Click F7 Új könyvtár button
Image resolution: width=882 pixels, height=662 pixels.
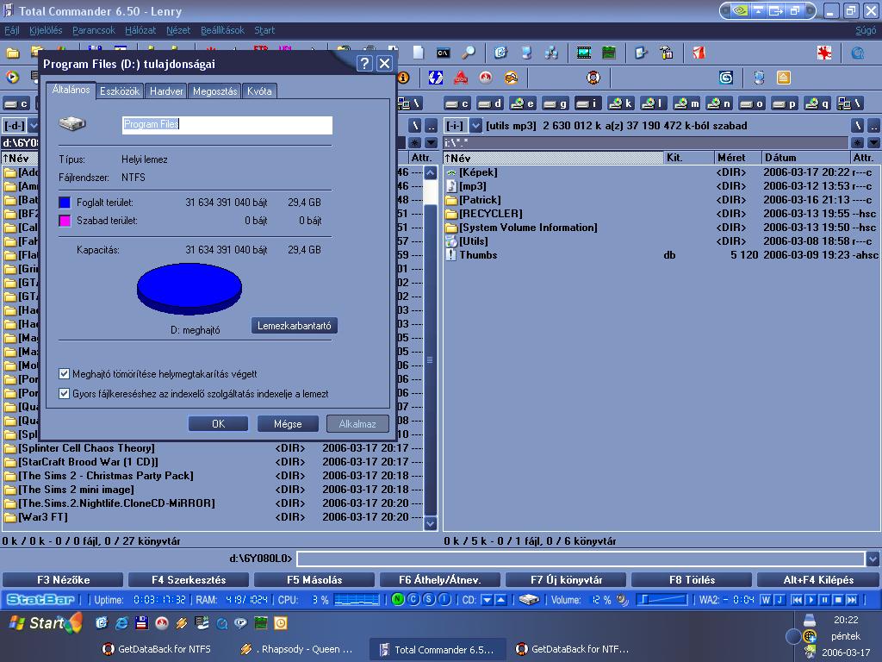566,580
